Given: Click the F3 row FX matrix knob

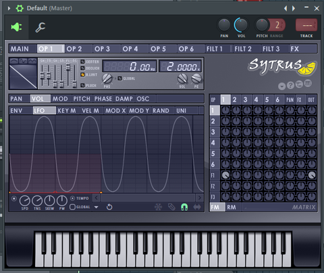Looking at the screenshot, I should pyautogui.click(x=301, y=197).
